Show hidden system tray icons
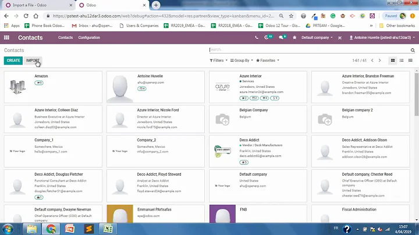The height and width of the screenshot is (235, 419). pyautogui.click(x=357, y=229)
